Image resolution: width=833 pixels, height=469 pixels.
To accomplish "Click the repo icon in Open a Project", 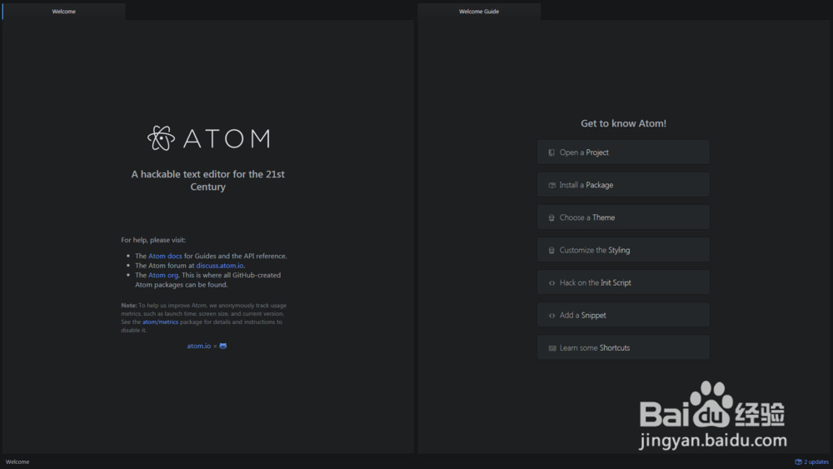I will tap(551, 152).
